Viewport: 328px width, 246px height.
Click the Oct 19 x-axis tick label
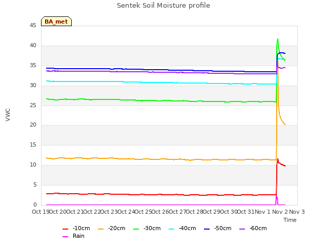click(x=40, y=212)
